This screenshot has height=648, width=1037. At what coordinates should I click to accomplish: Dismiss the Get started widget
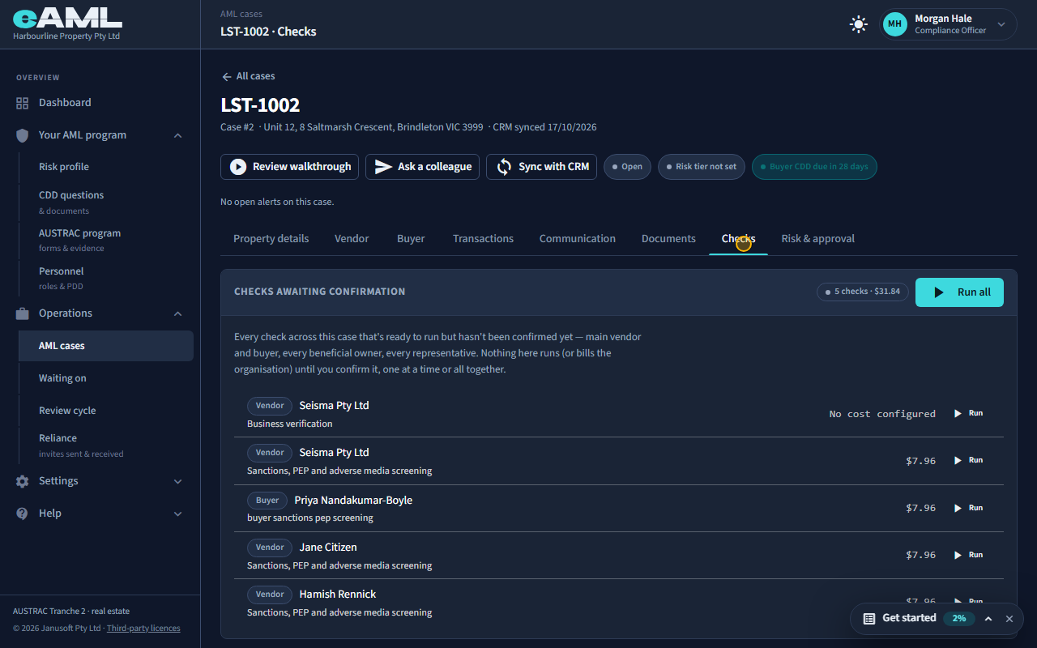coord(1009,619)
